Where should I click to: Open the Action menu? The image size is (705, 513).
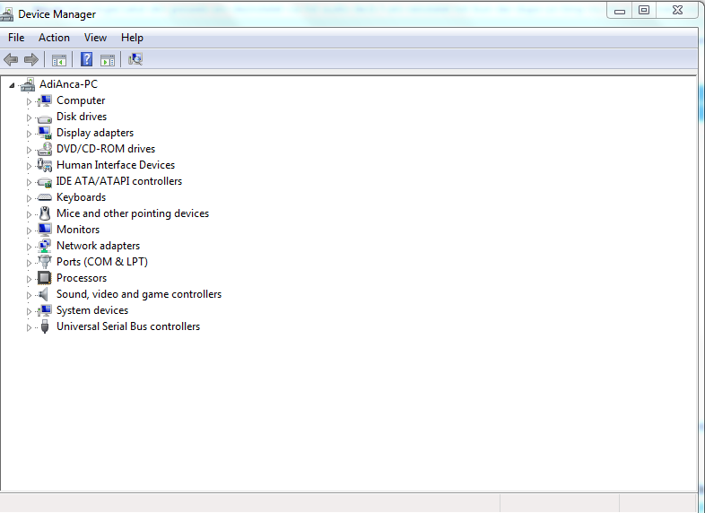pyautogui.click(x=54, y=38)
